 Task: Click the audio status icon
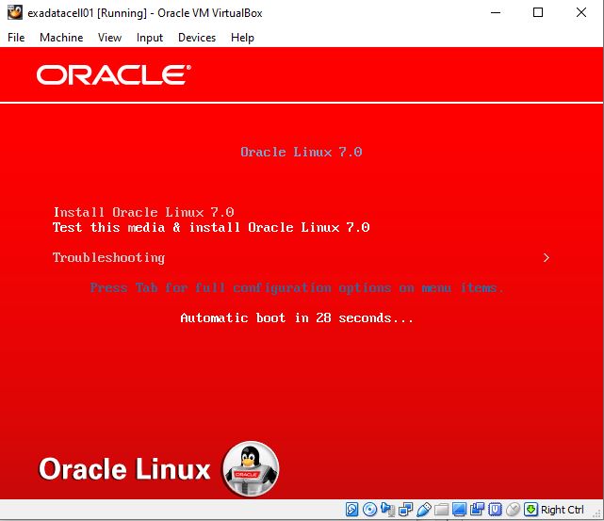pyautogui.click(x=387, y=510)
